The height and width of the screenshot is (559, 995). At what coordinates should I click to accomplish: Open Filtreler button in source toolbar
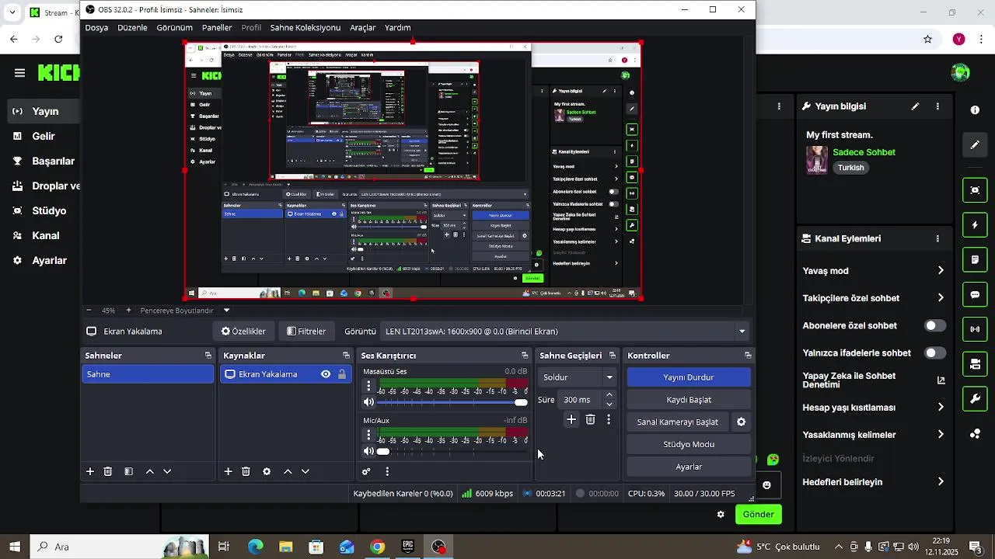pos(306,331)
